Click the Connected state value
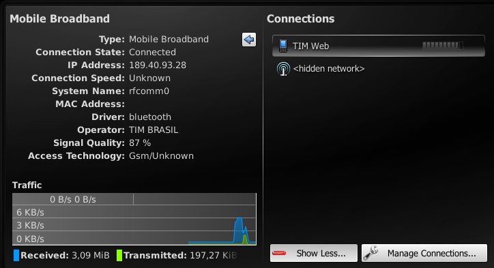Viewport: 494px width, 268px height. (152, 53)
